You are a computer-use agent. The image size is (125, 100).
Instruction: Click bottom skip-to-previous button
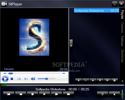(9, 94)
